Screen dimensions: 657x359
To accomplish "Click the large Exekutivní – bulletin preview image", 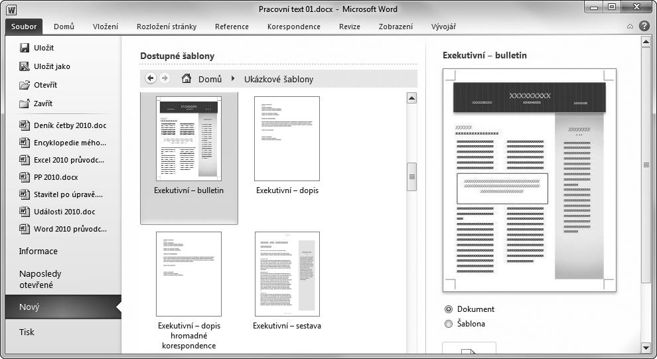I will (529, 180).
